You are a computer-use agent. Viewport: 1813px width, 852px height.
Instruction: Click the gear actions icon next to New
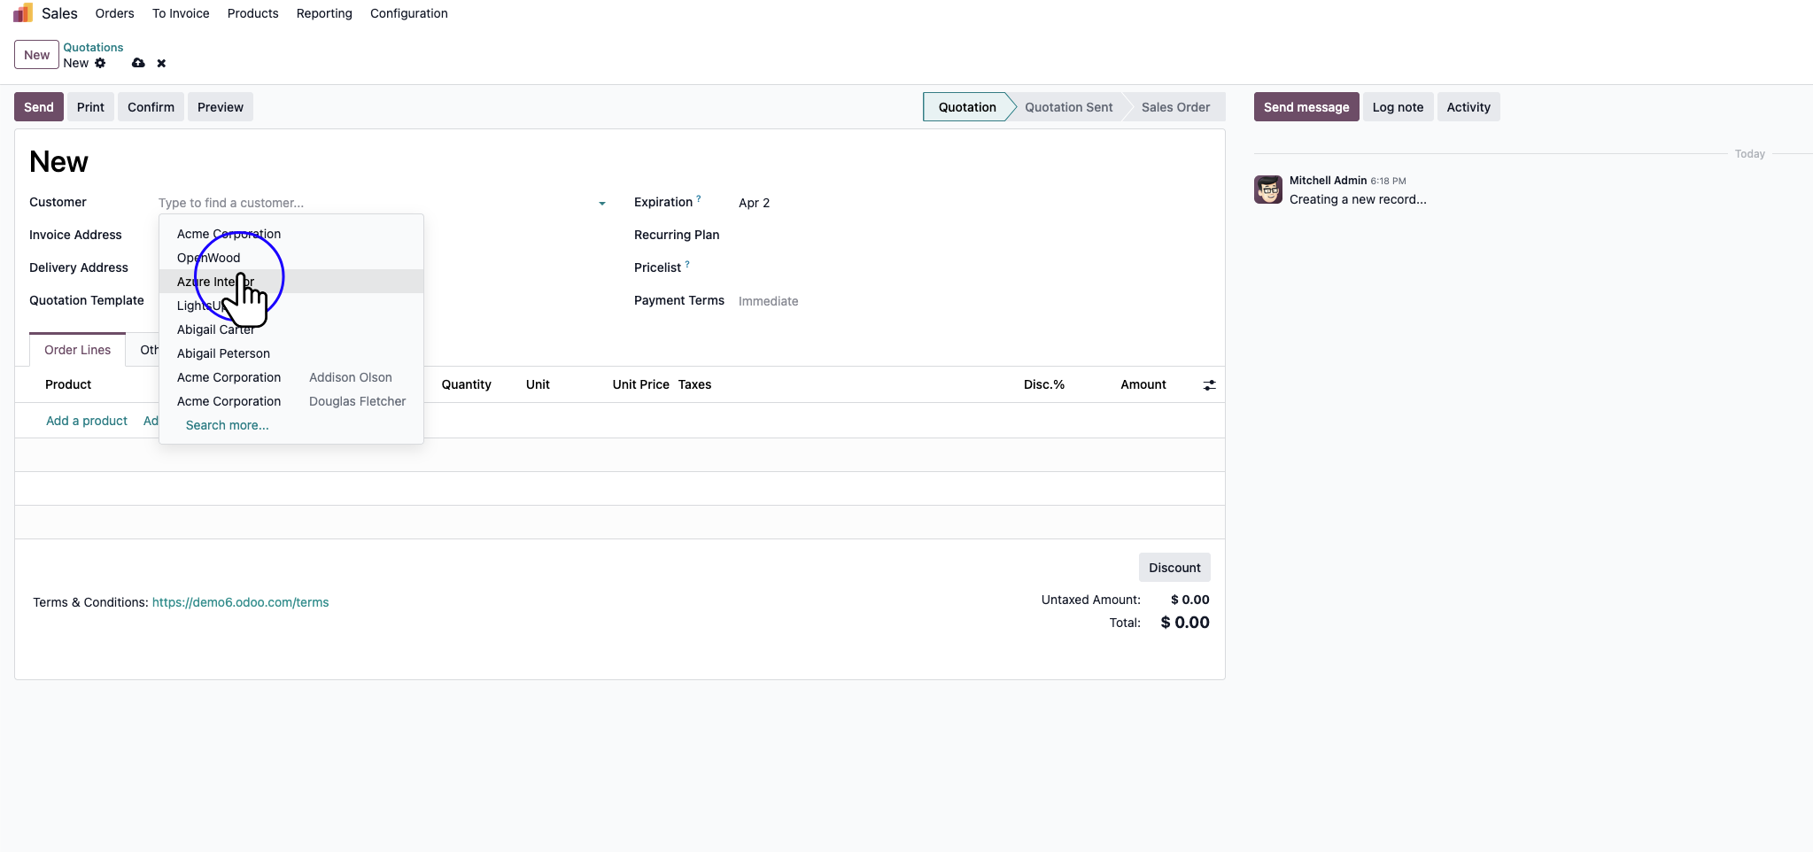(x=100, y=63)
